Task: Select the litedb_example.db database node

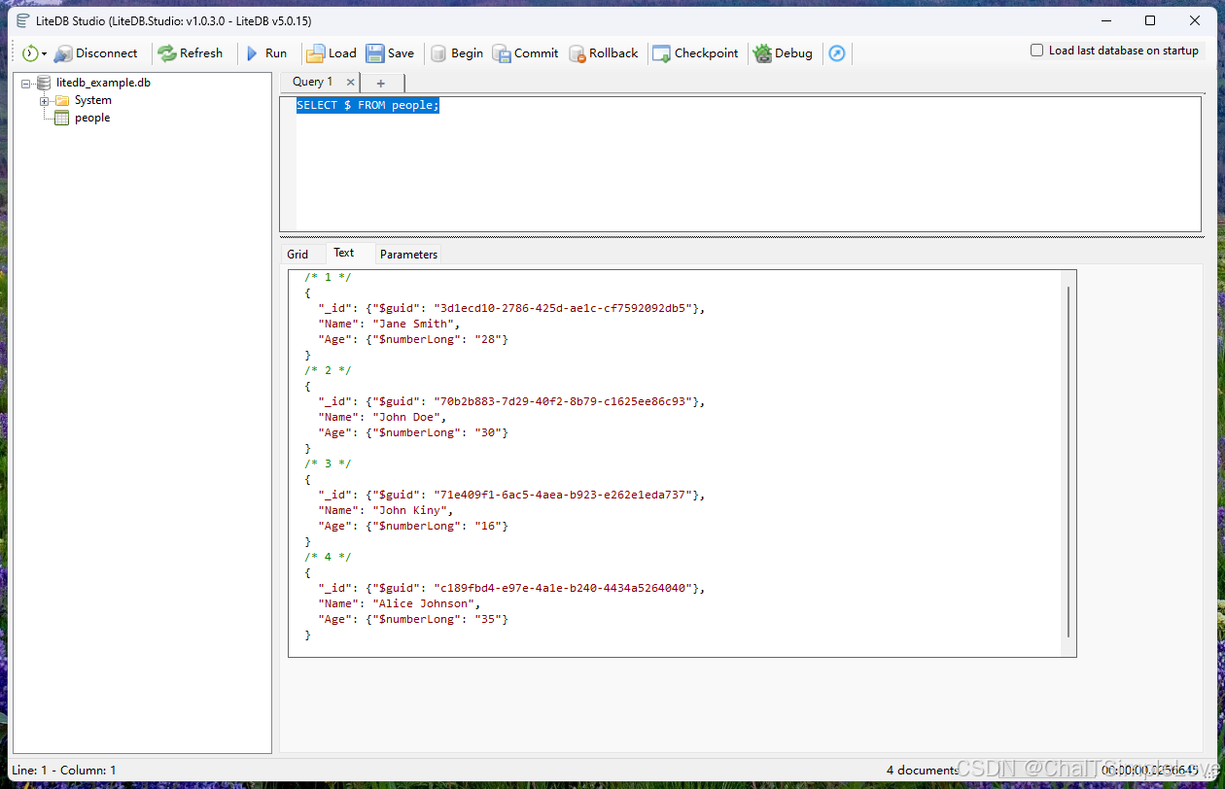Action: [x=103, y=83]
